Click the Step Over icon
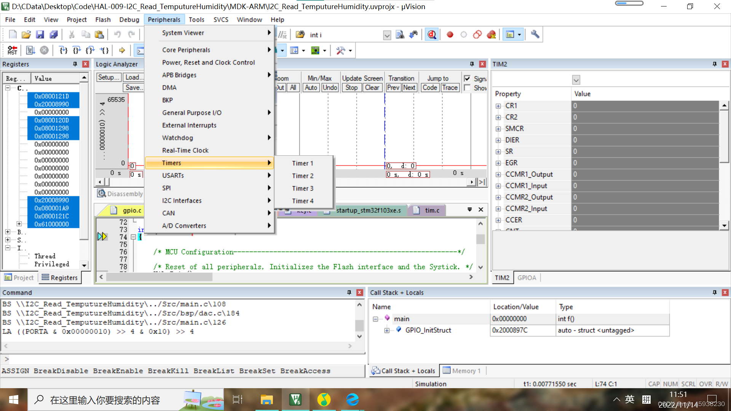731x411 pixels. (77, 50)
